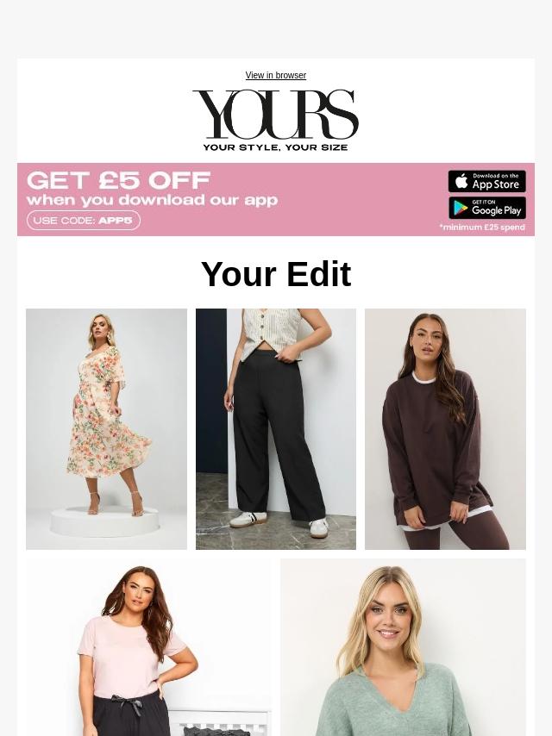Click the Apple logo on App Store badge
552x736 pixels.
(461, 181)
